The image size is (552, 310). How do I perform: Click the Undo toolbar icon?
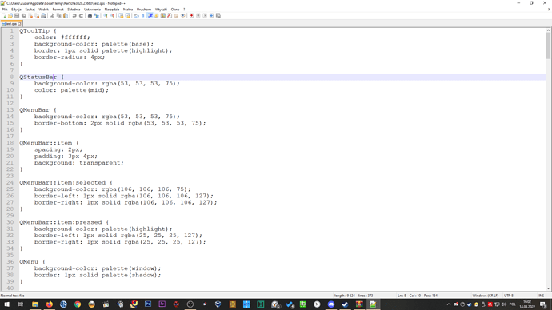pos(74,15)
